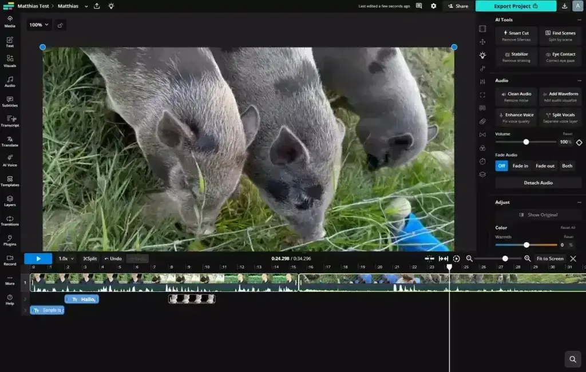This screenshot has width=586, height=372.
Task: Select the film strip icon in right strip
Action: click(x=482, y=29)
